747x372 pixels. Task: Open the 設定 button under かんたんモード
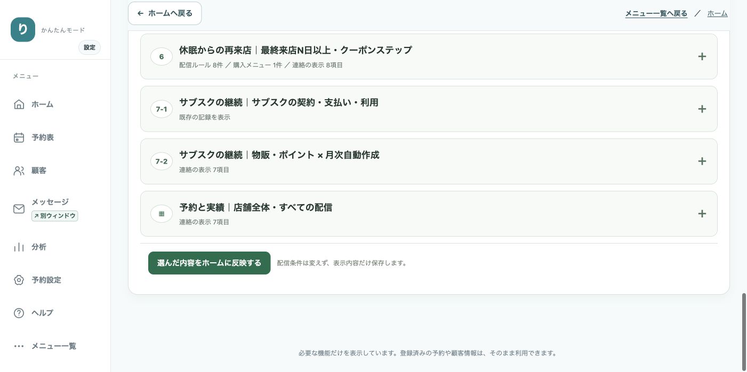(x=90, y=47)
